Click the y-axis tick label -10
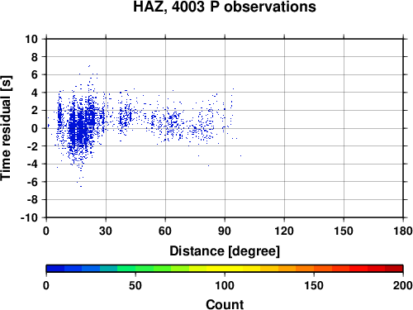Screen dimensions: 413x310 [29, 217]
